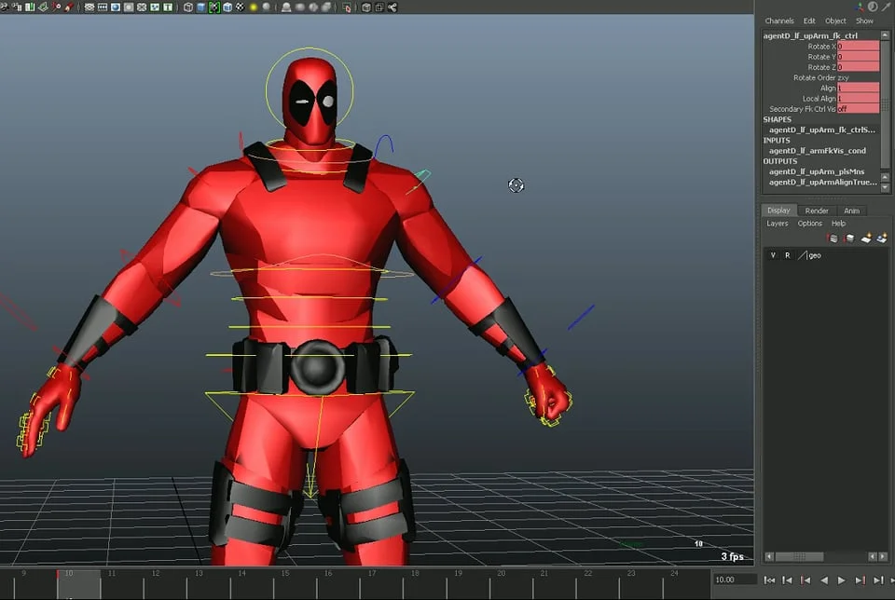895x600 pixels.
Task: Create a new empty layer icon
Action: 866,239
